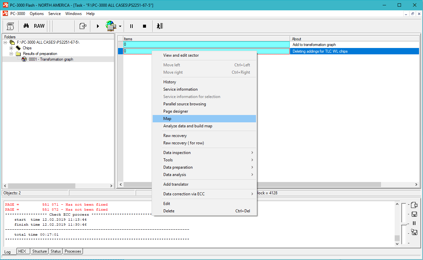
Task: Click the binoculars search icon
Action: click(x=26, y=26)
